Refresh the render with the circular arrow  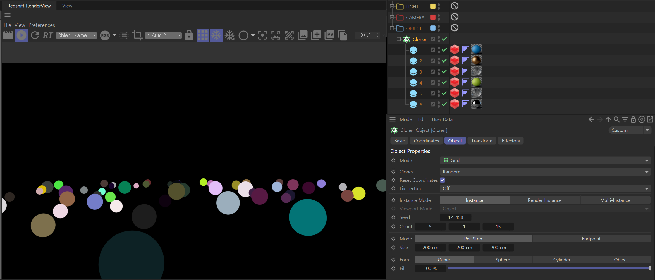35,35
